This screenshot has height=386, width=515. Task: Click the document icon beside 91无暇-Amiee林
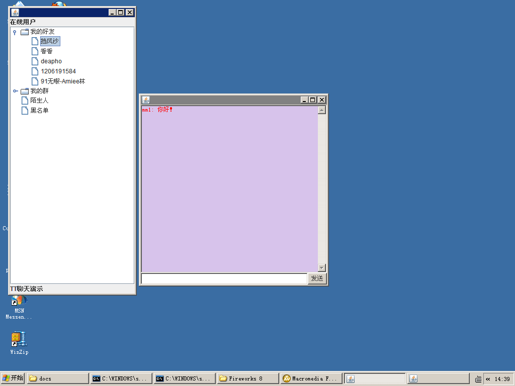[x=35, y=81]
